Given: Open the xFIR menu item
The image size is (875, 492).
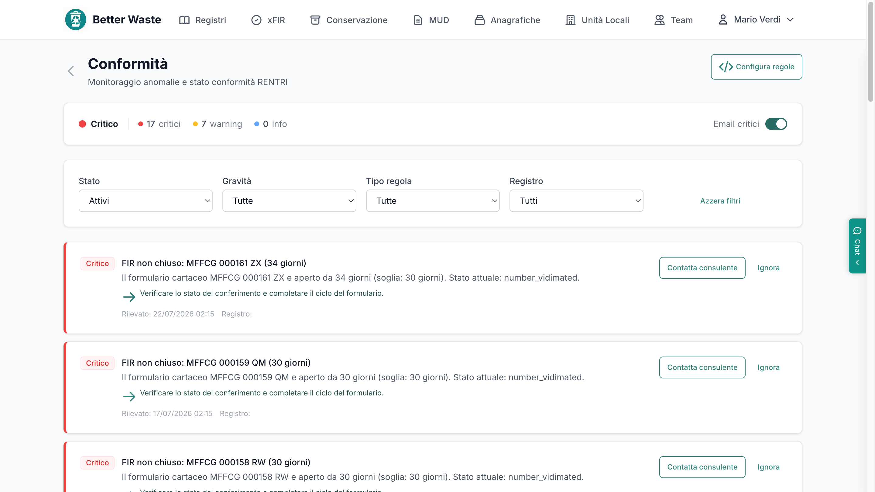Looking at the screenshot, I should (268, 20).
